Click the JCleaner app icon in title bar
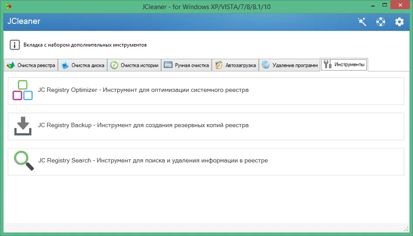 [8, 7]
